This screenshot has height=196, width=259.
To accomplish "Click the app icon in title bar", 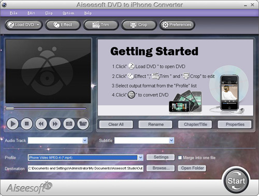I will coord(4,5).
